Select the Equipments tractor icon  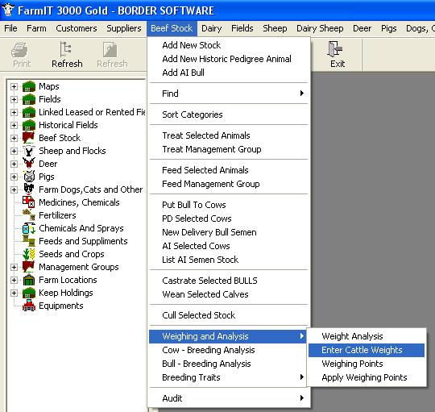(29, 306)
